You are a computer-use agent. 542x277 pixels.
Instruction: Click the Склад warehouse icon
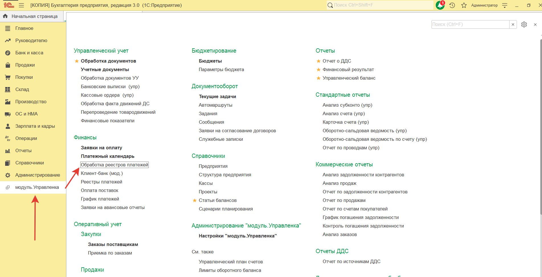coord(8,90)
